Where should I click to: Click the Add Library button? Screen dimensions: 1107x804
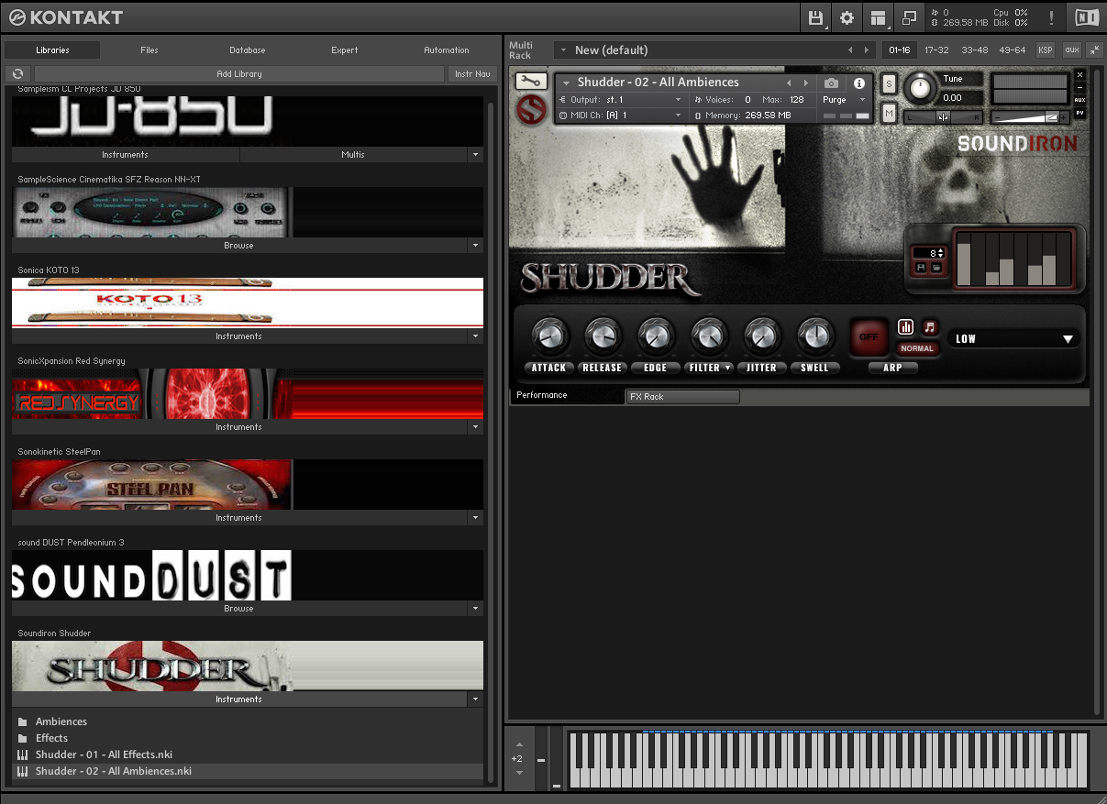[239, 73]
